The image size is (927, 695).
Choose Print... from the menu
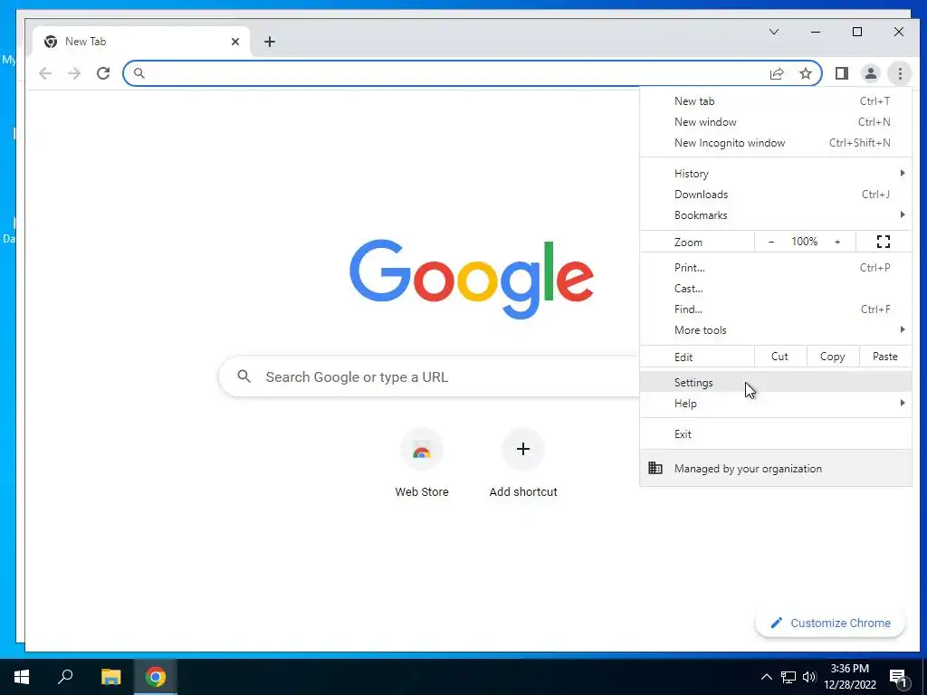[776, 267]
